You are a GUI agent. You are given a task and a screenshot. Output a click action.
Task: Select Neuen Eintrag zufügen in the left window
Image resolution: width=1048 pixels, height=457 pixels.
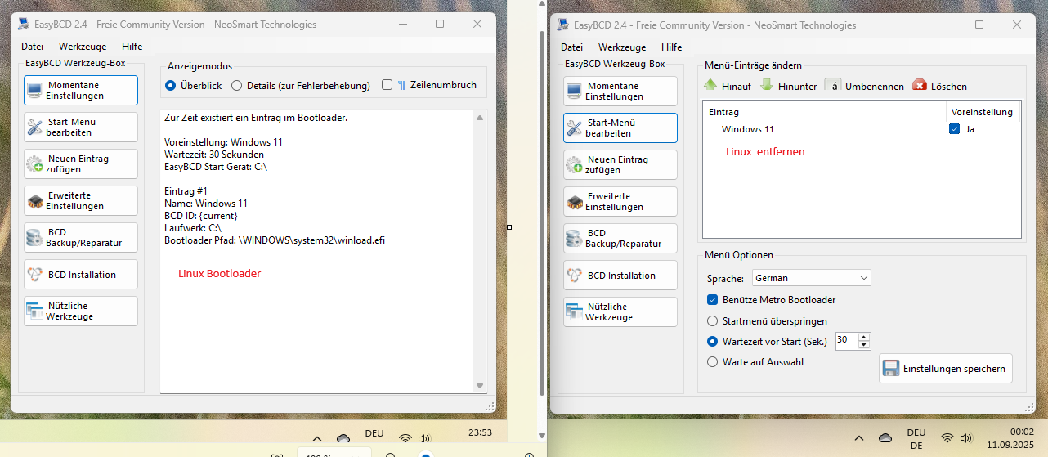(81, 164)
